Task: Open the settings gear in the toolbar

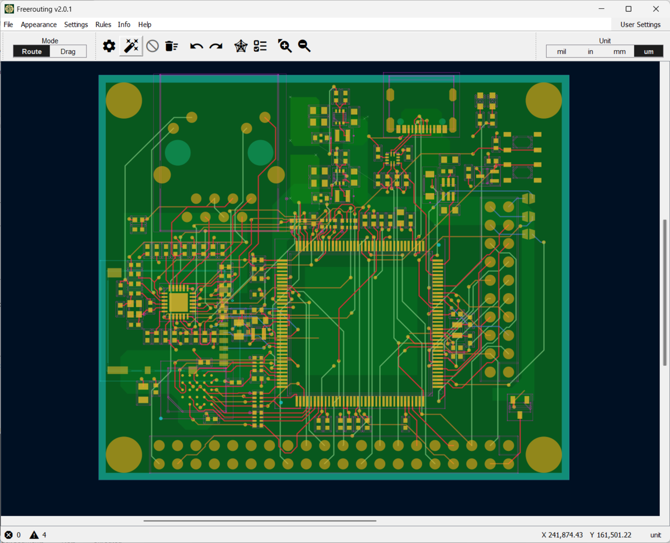Action: 109,46
